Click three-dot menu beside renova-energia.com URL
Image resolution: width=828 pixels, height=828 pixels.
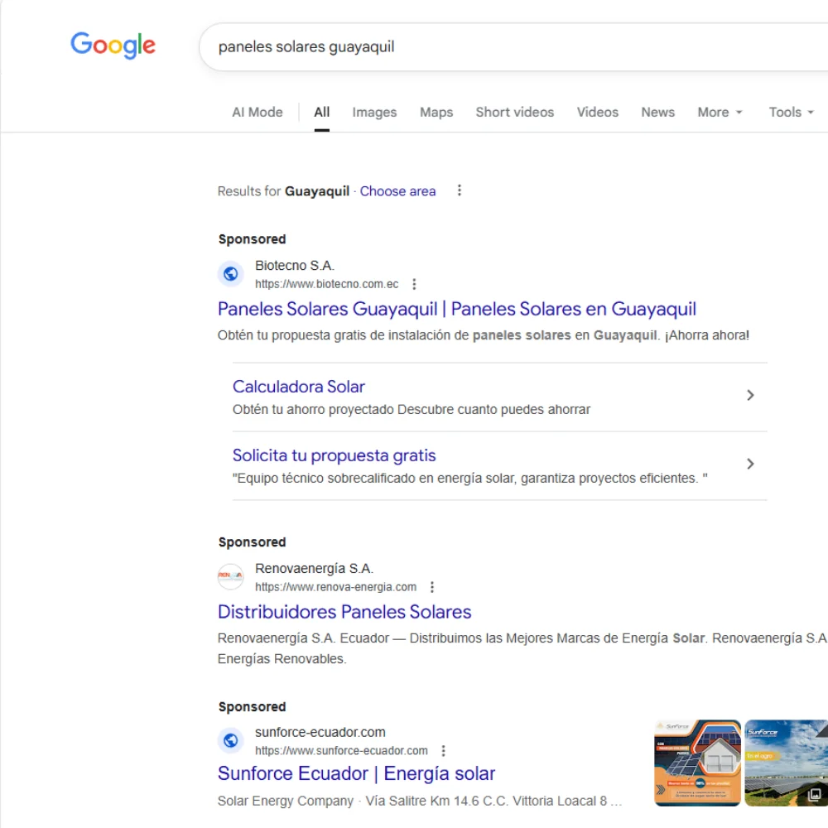click(432, 587)
